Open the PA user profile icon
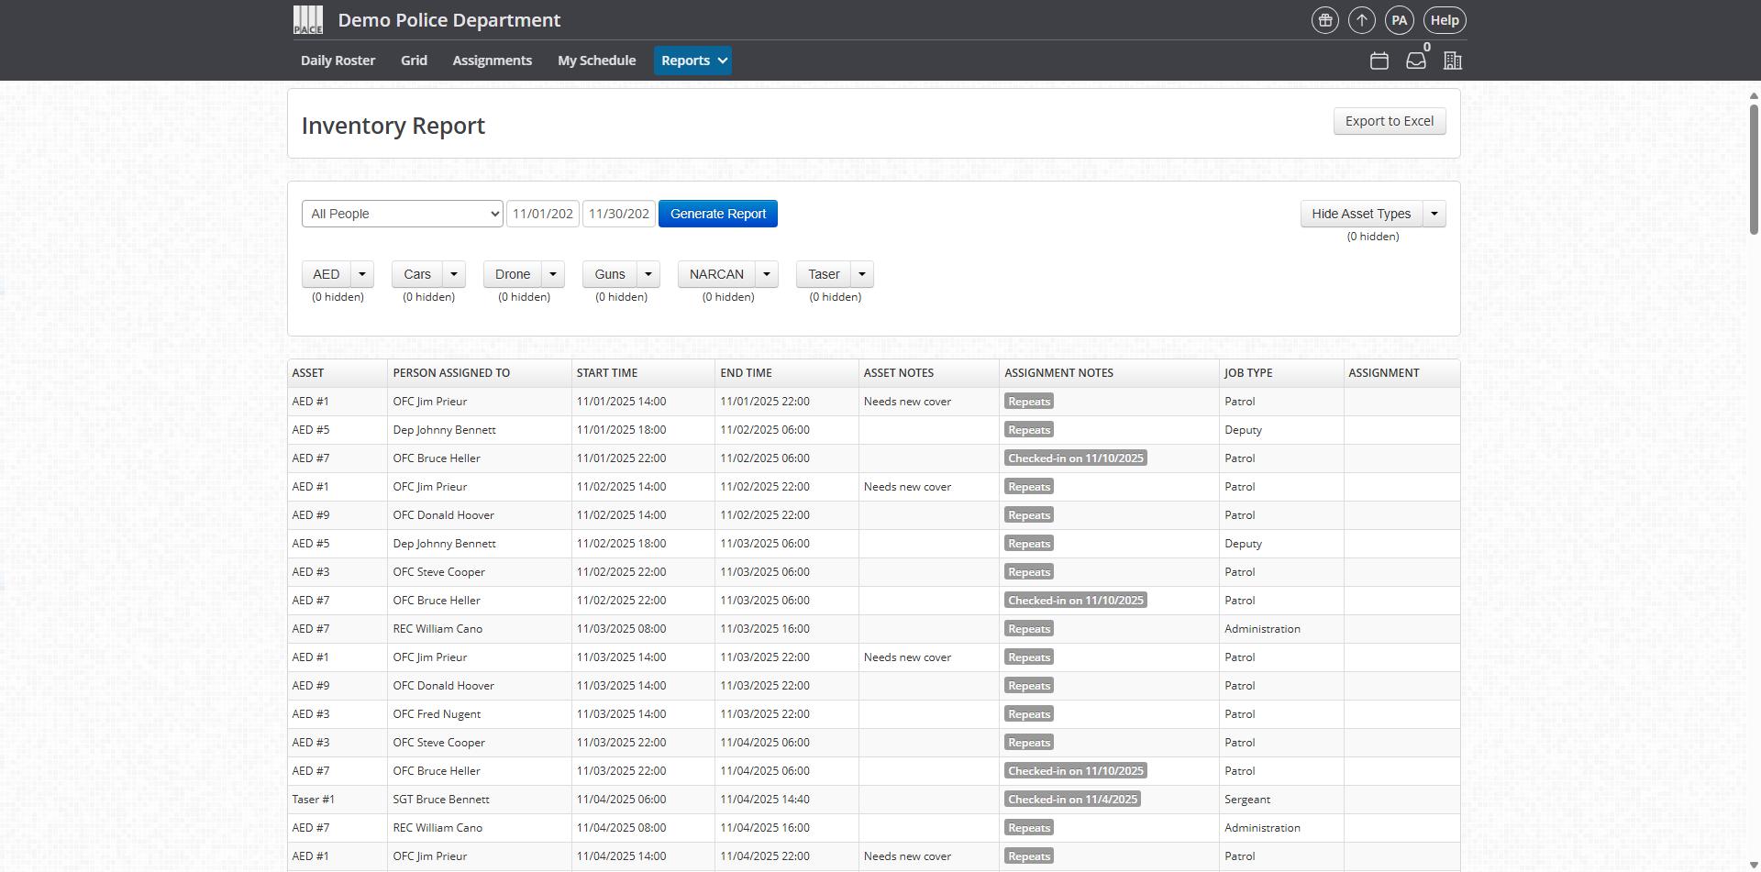1761x872 pixels. (1399, 20)
